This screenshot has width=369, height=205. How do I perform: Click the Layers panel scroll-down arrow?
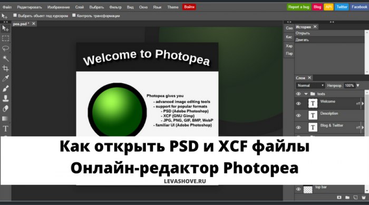coord(367,191)
